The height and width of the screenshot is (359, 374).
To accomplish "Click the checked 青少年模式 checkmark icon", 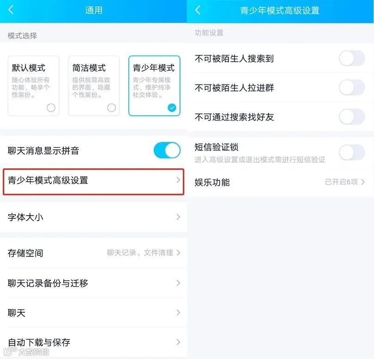I will click(x=172, y=107).
